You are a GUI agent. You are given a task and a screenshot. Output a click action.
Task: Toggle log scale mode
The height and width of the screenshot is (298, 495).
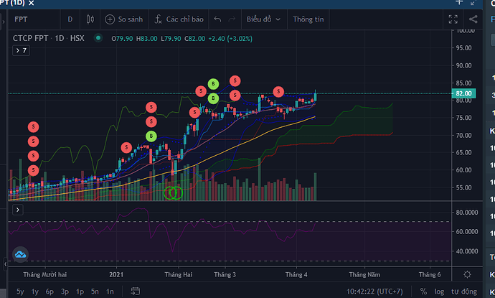[439, 291]
